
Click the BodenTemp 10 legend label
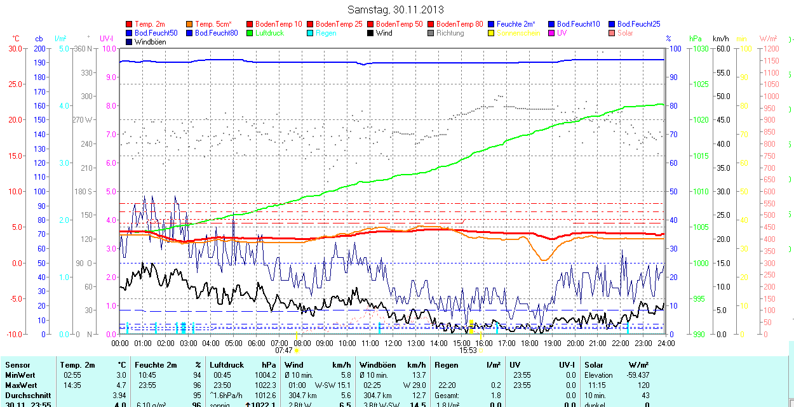(x=278, y=24)
